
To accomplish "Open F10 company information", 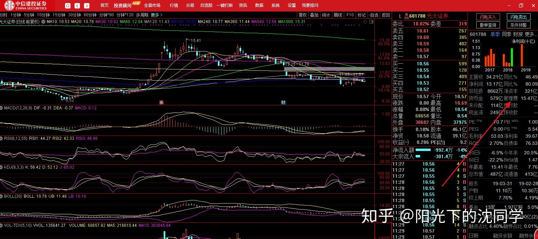I will [350, 15].
